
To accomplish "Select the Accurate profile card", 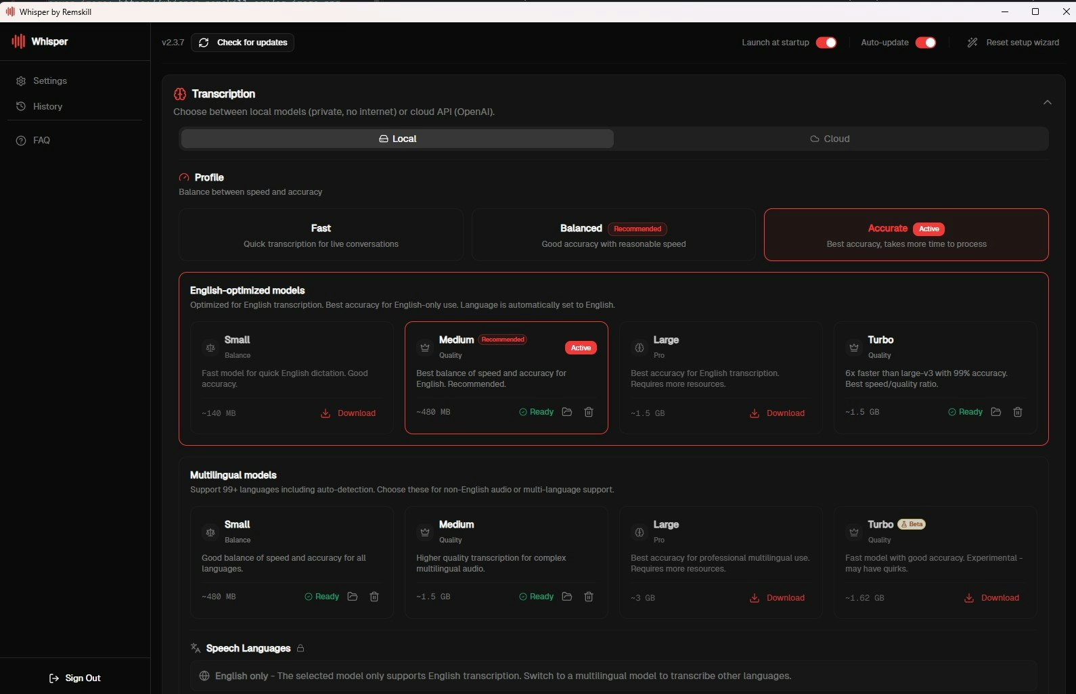I will click(906, 235).
